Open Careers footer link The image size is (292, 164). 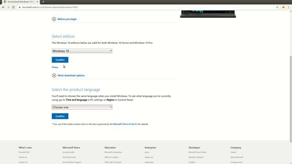233,152
